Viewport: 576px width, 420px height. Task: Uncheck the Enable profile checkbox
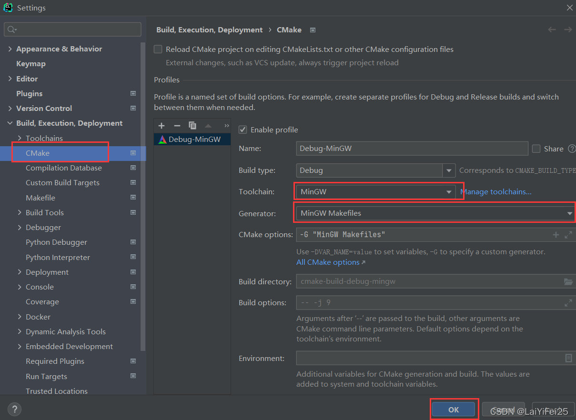pos(243,130)
